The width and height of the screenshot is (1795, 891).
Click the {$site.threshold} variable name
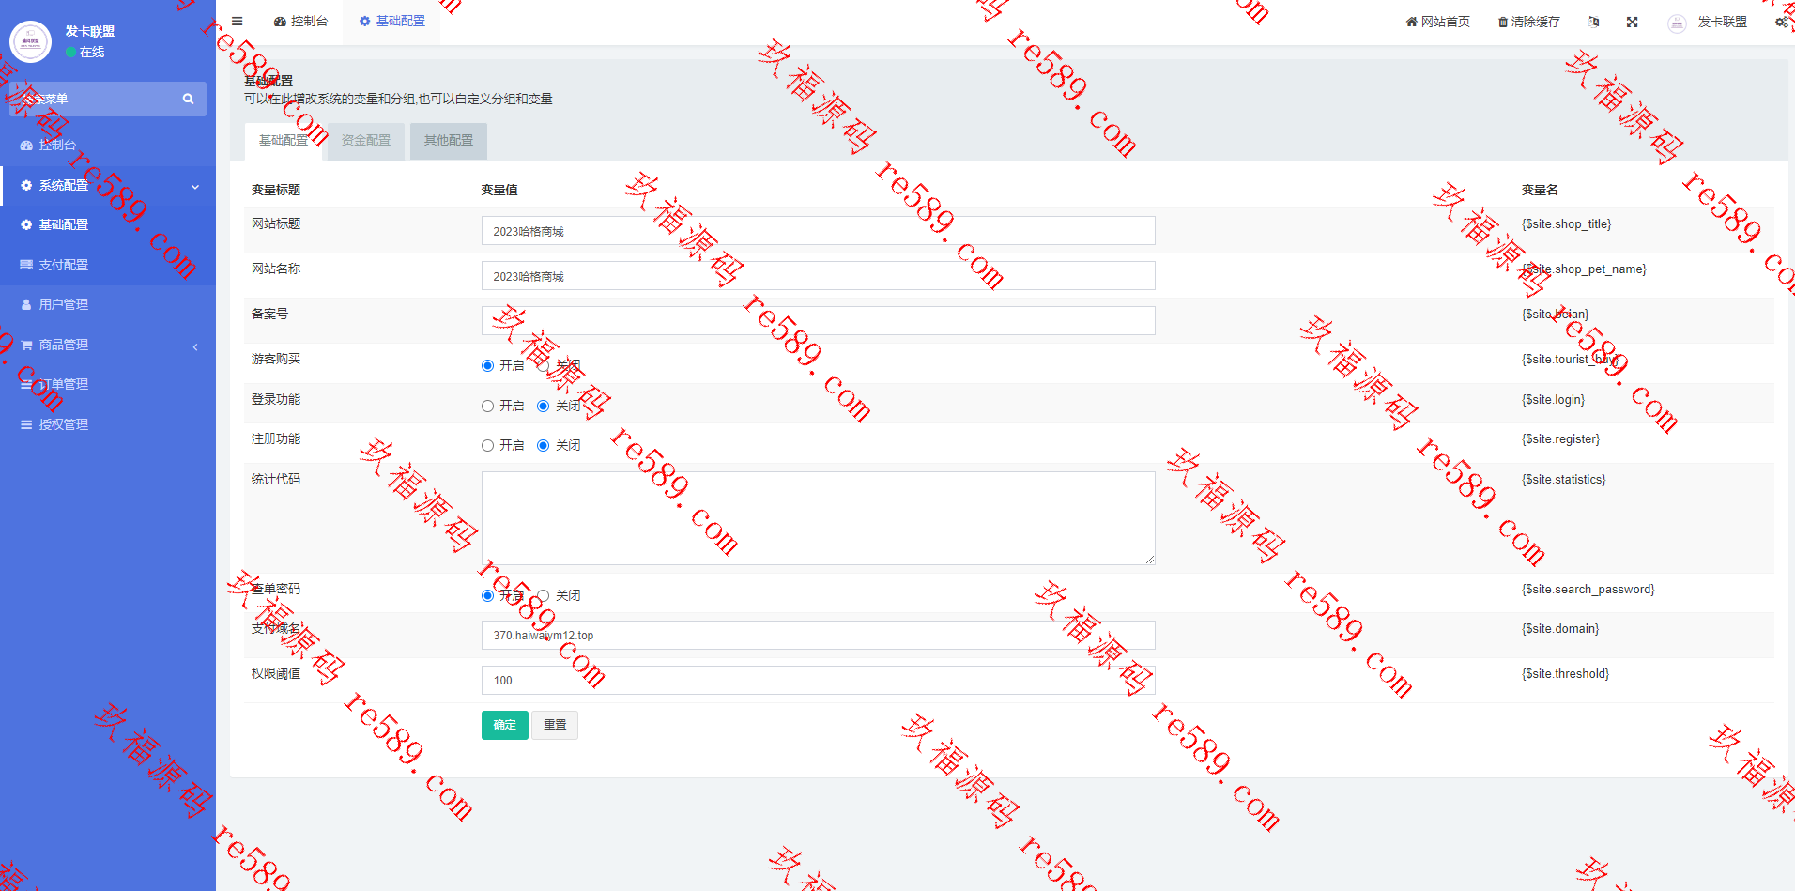(1565, 674)
